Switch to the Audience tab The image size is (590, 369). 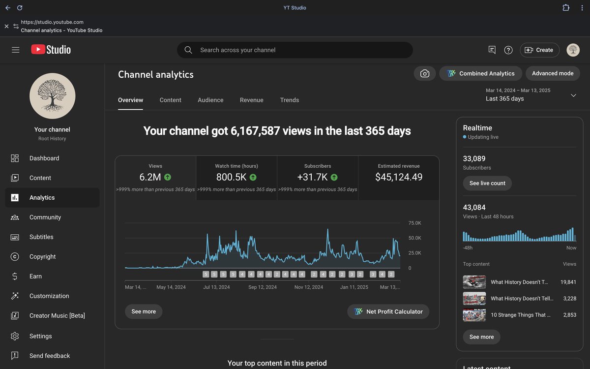210,100
